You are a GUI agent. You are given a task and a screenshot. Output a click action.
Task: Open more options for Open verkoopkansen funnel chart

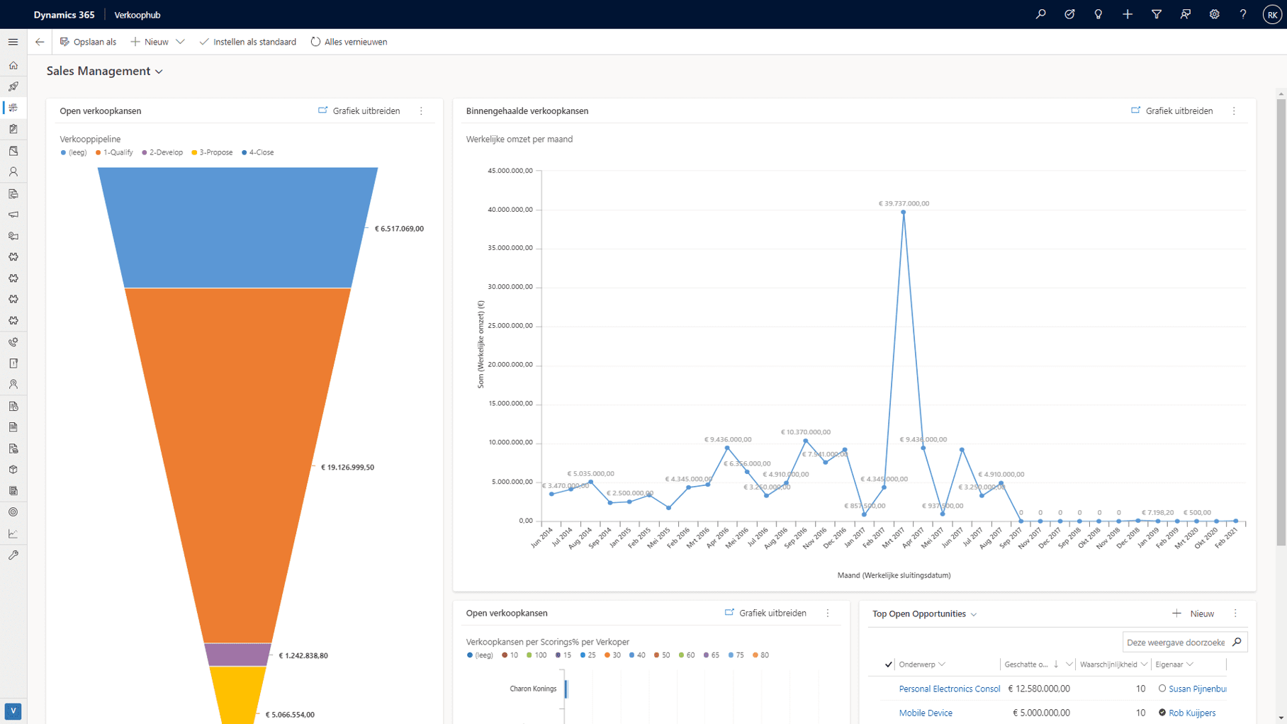click(421, 111)
